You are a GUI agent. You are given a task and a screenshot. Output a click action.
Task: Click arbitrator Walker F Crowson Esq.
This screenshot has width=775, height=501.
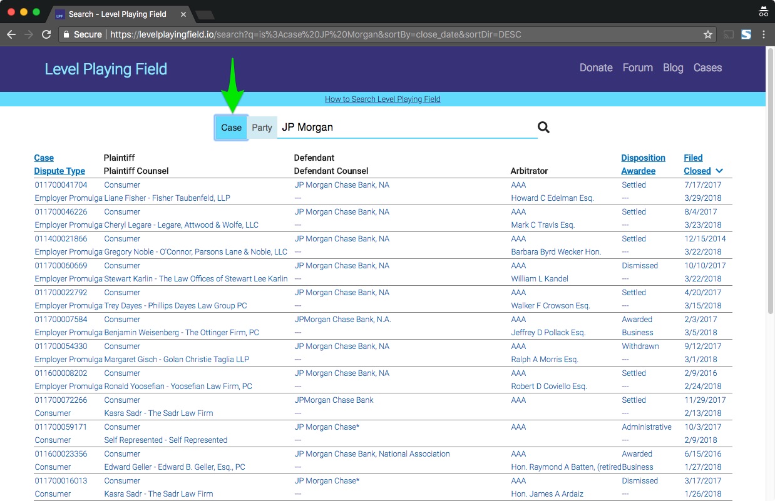point(551,306)
